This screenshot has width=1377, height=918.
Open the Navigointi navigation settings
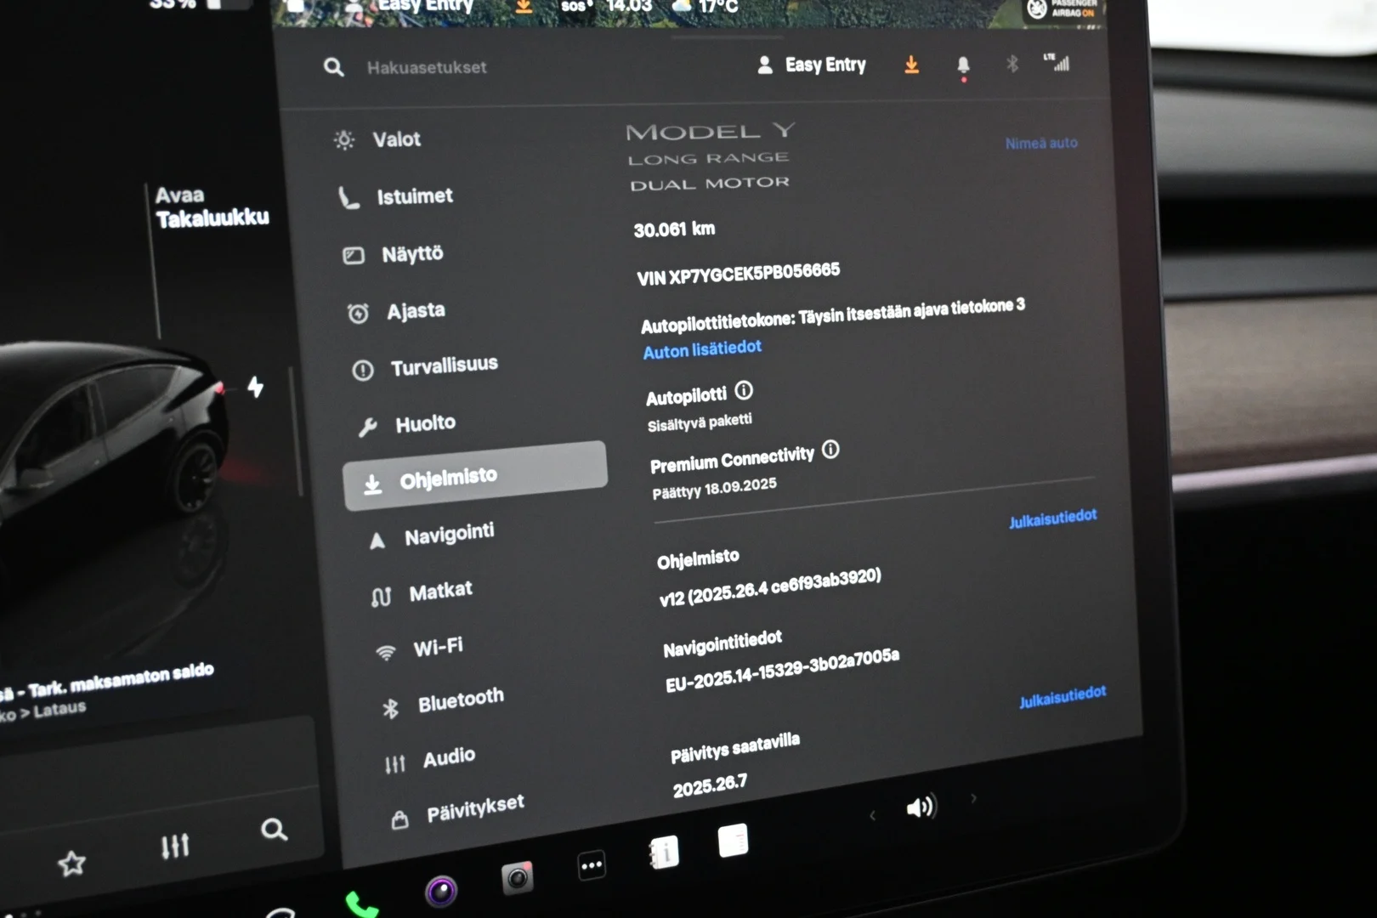click(431, 535)
